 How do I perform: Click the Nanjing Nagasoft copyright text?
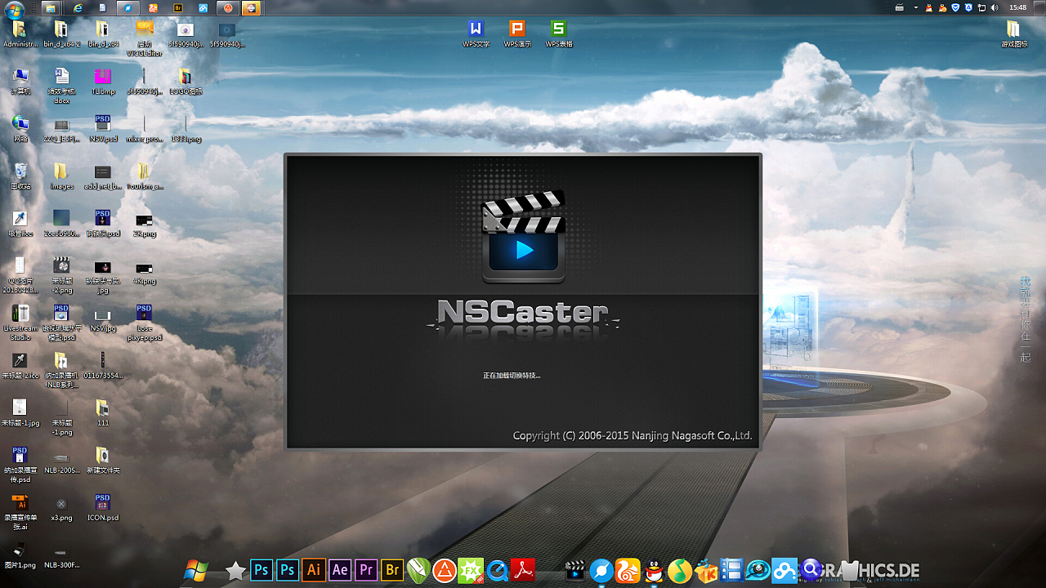633,436
